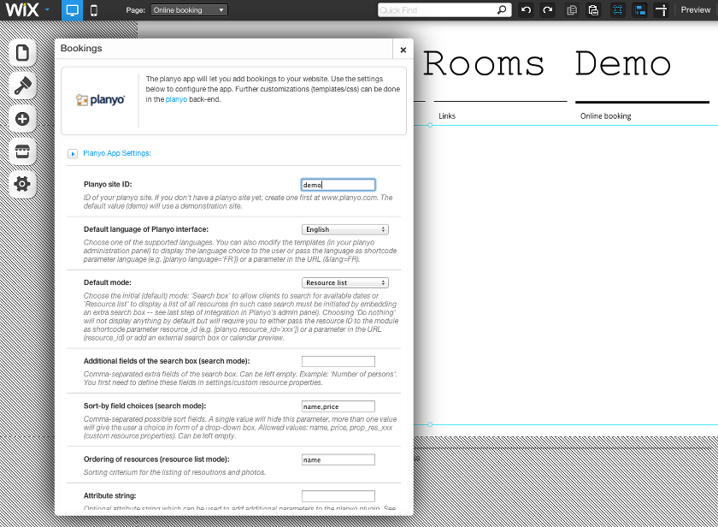Open the Default mode dropdown
This screenshot has height=527, width=718.
click(x=344, y=282)
